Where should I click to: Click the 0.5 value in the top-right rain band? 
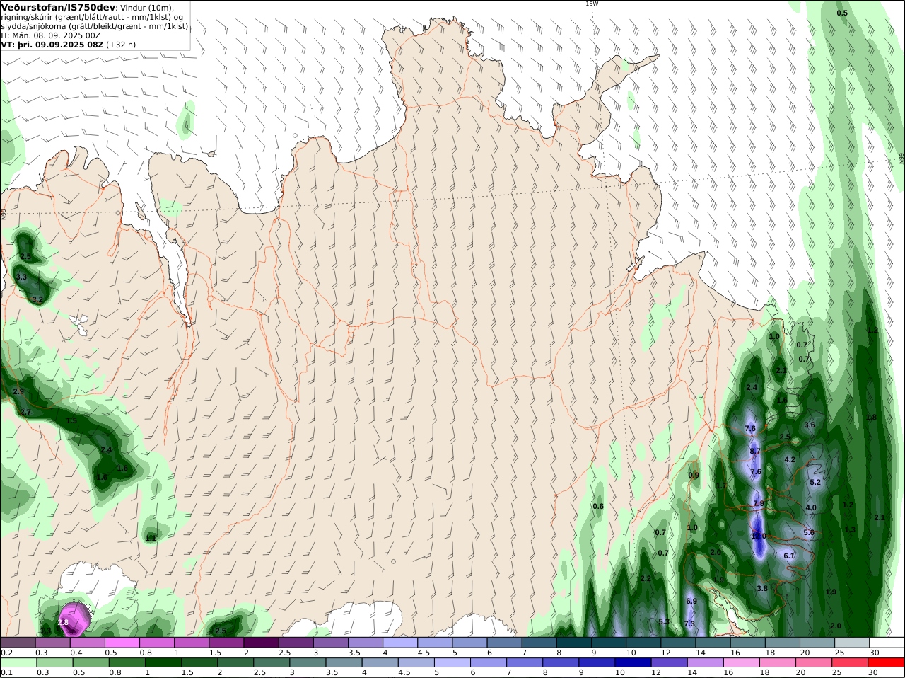(x=842, y=13)
